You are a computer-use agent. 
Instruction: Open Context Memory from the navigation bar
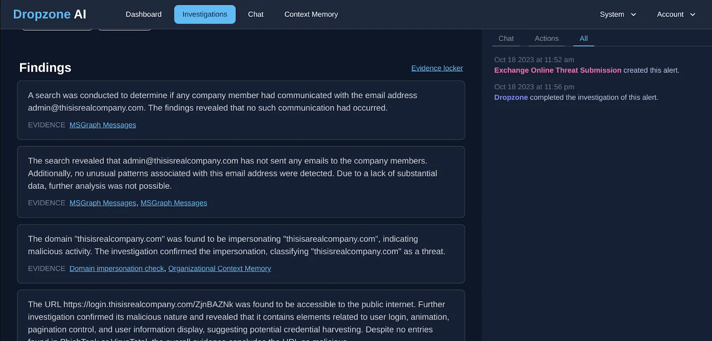[311, 14]
